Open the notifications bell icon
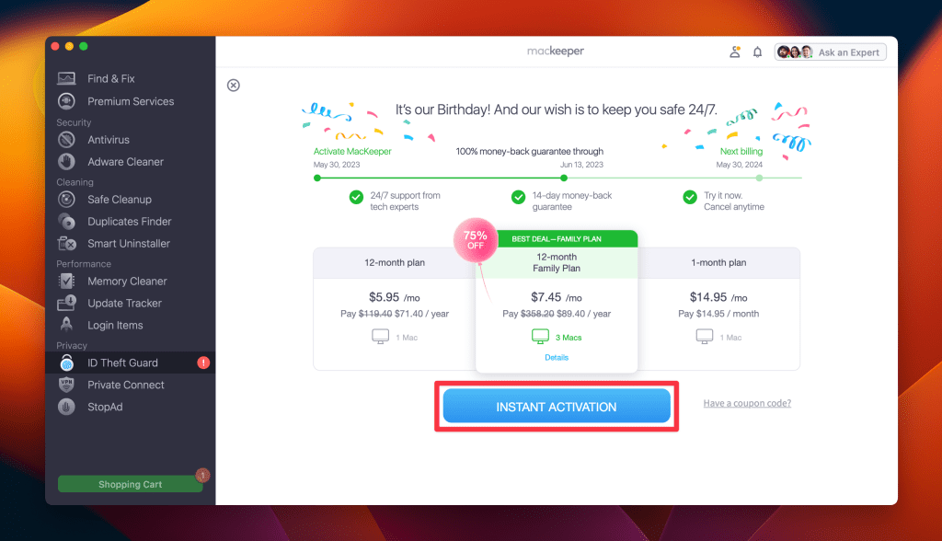The height and width of the screenshot is (541, 942). pos(758,52)
